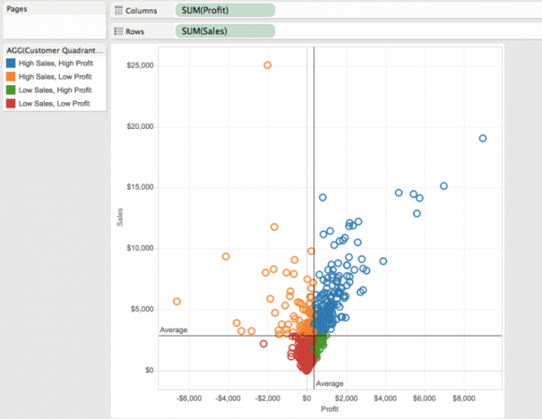Select the SUM(Sales) pill on Rows
This screenshot has height=419, width=542.
pyautogui.click(x=224, y=31)
